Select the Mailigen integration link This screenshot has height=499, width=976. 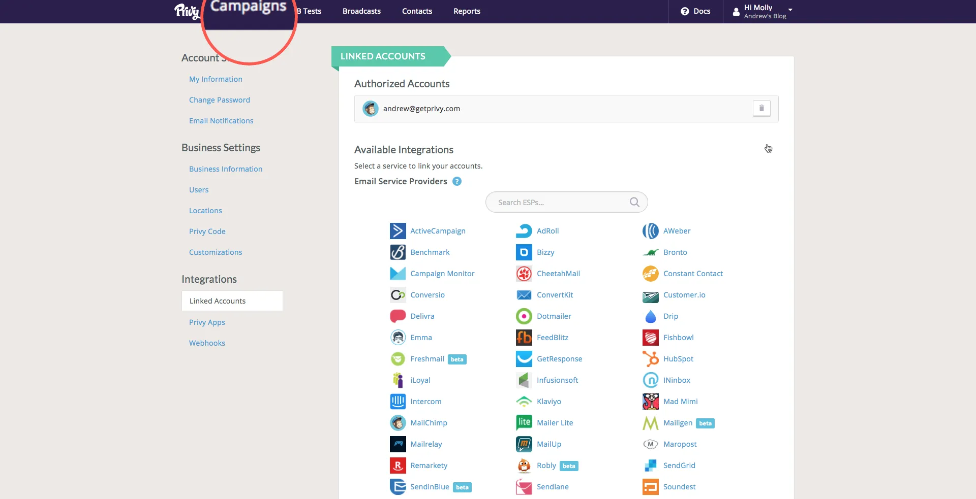pyautogui.click(x=678, y=423)
